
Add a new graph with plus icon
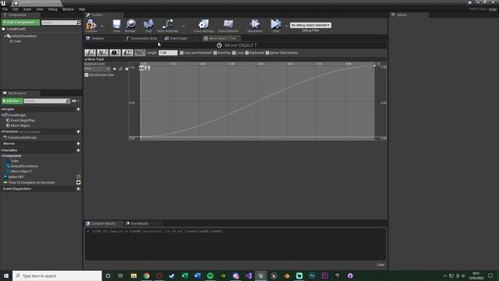(x=78, y=109)
